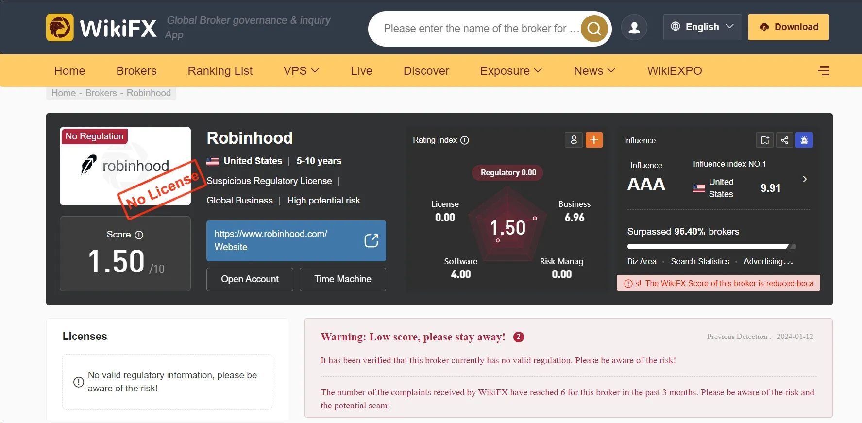Open the hamburger menu icon
This screenshot has width=862, height=423.
823,71
